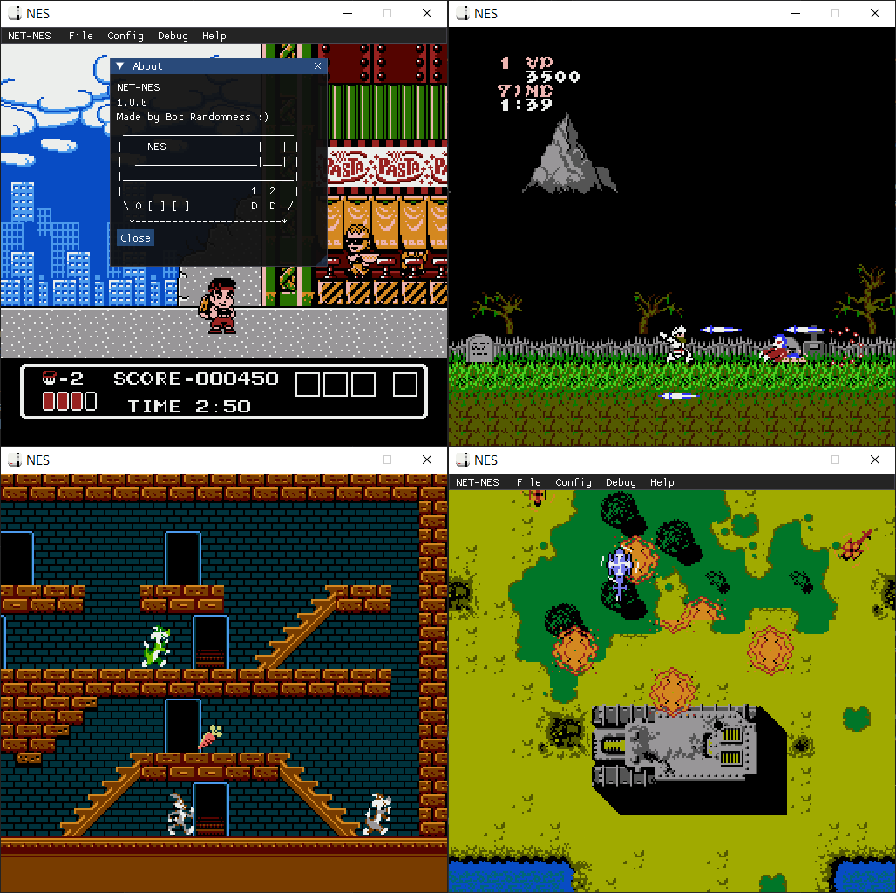The image size is (896, 893).
Task: Minimize the NES window with the brick-building game
Action: [348, 460]
